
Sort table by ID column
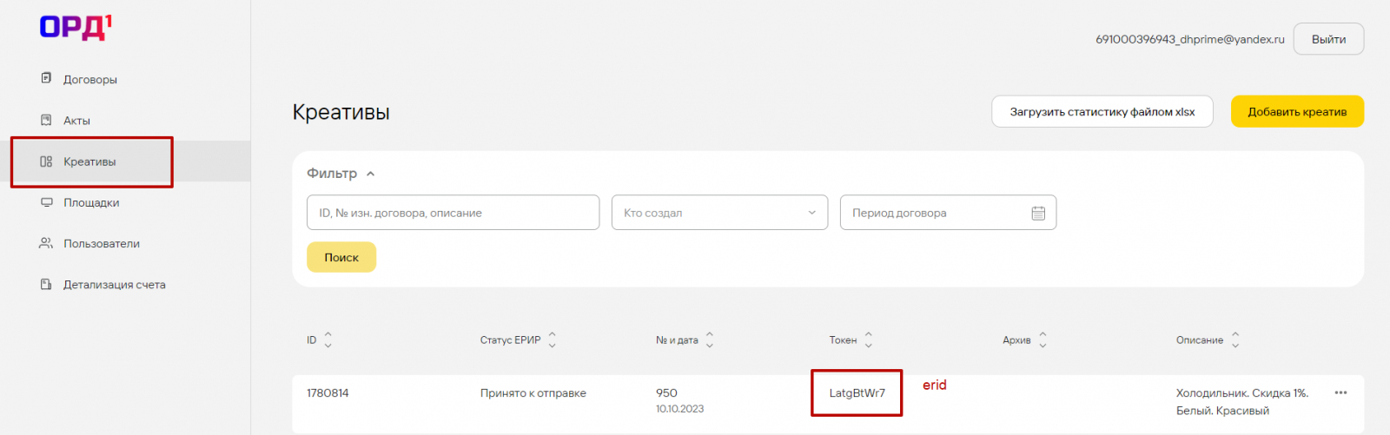pyautogui.click(x=328, y=340)
